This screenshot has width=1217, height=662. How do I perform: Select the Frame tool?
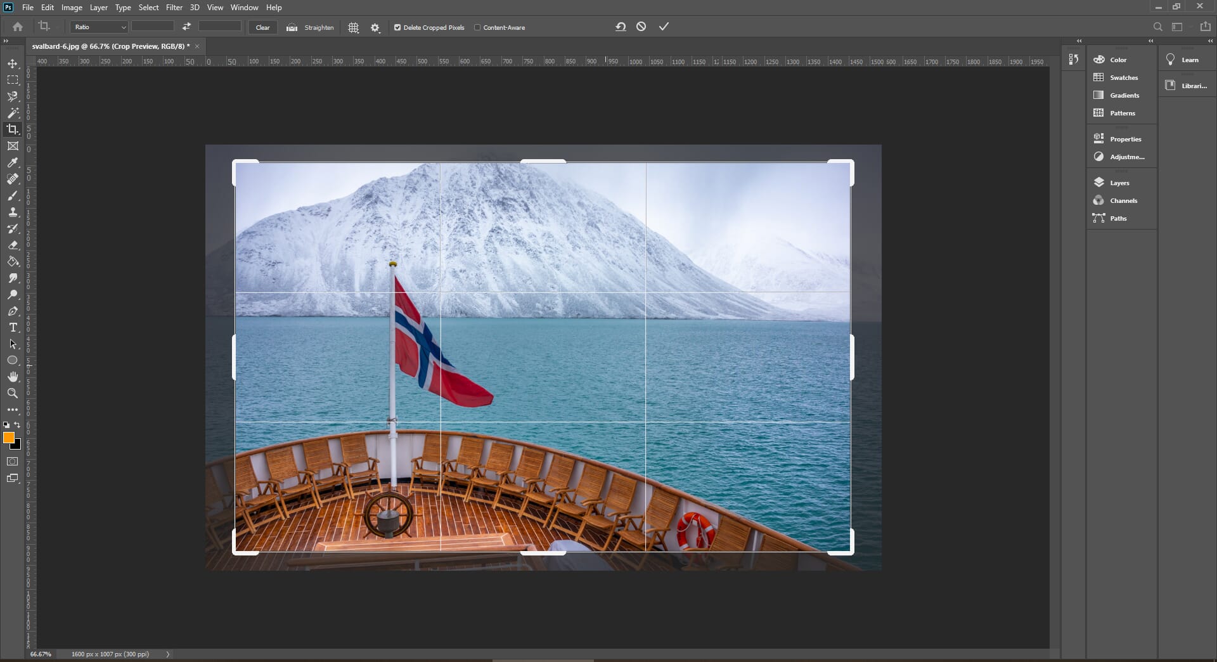[13, 146]
